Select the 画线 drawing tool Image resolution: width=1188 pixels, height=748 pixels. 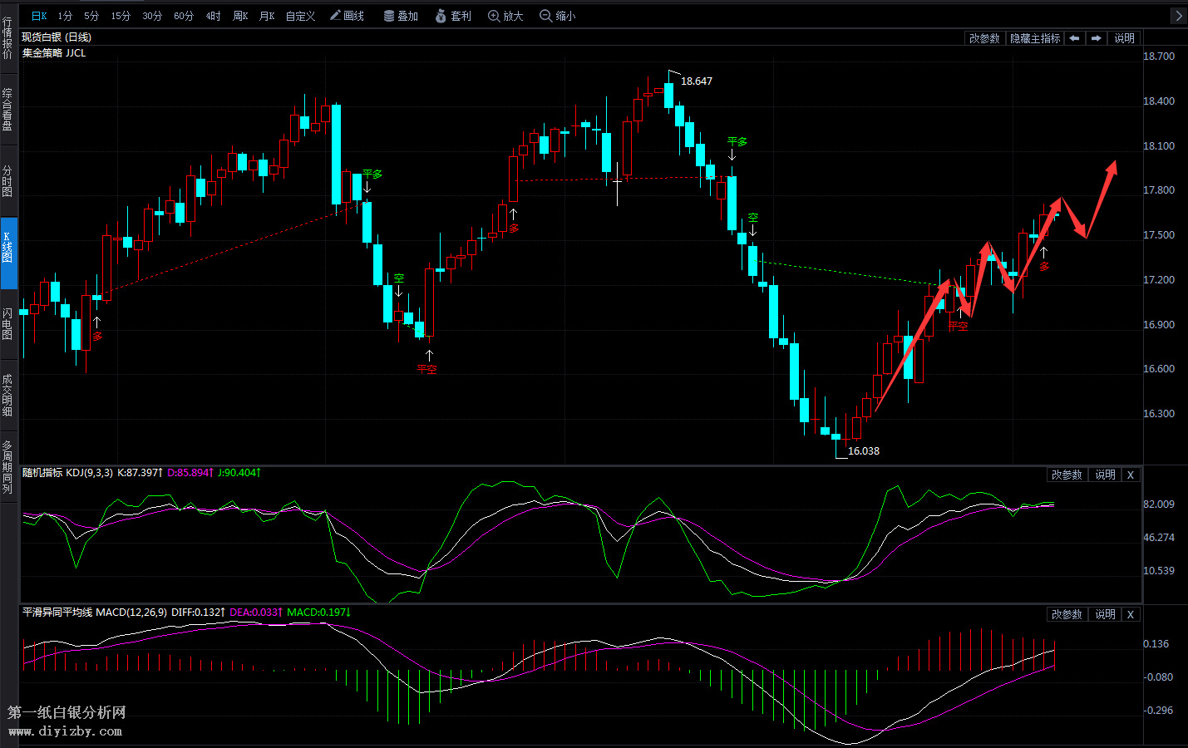point(347,16)
